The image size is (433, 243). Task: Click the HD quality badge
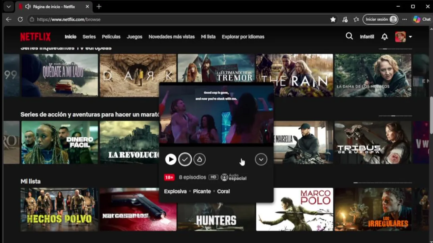coord(213,177)
